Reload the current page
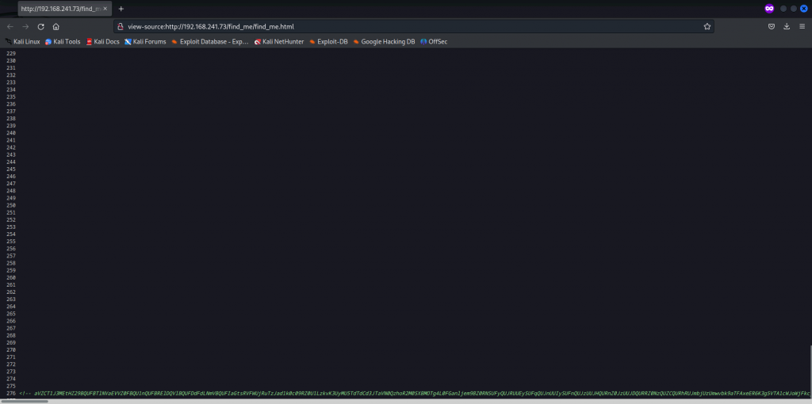This screenshot has width=812, height=404. point(41,26)
